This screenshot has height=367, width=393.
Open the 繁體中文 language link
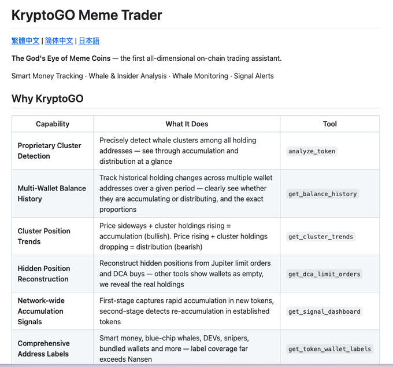25,41
